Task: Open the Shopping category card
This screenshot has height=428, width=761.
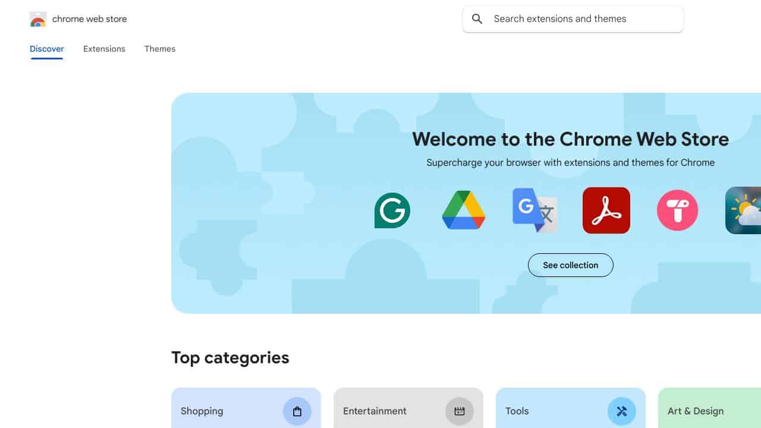Action: coord(246,408)
